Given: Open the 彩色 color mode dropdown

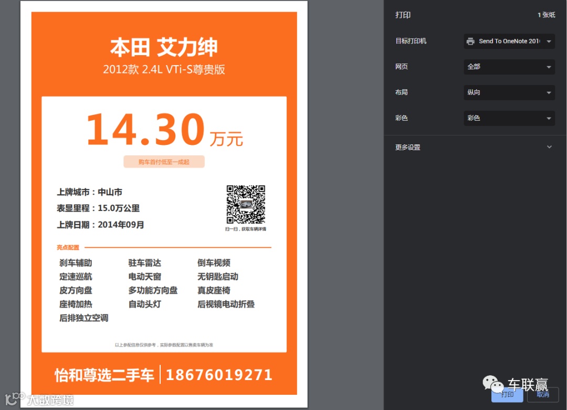Looking at the screenshot, I should pyautogui.click(x=509, y=118).
